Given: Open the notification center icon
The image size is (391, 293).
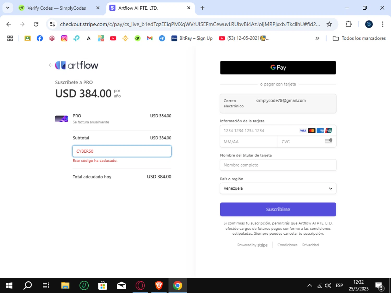Looking at the screenshot, I should (379, 286).
